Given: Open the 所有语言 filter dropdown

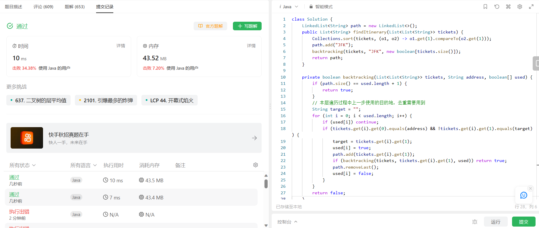Looking at the screenshot, I should click(x=83, y=165).
